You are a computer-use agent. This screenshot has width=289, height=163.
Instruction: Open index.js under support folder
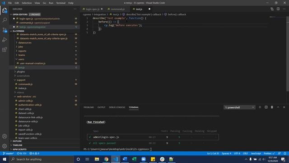(22, 88)
